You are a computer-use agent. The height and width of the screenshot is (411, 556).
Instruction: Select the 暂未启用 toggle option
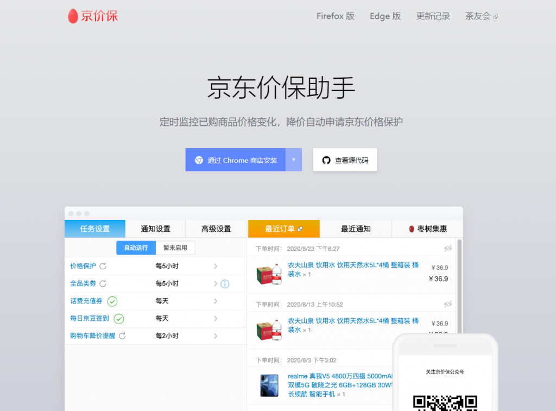click(175, 248)
